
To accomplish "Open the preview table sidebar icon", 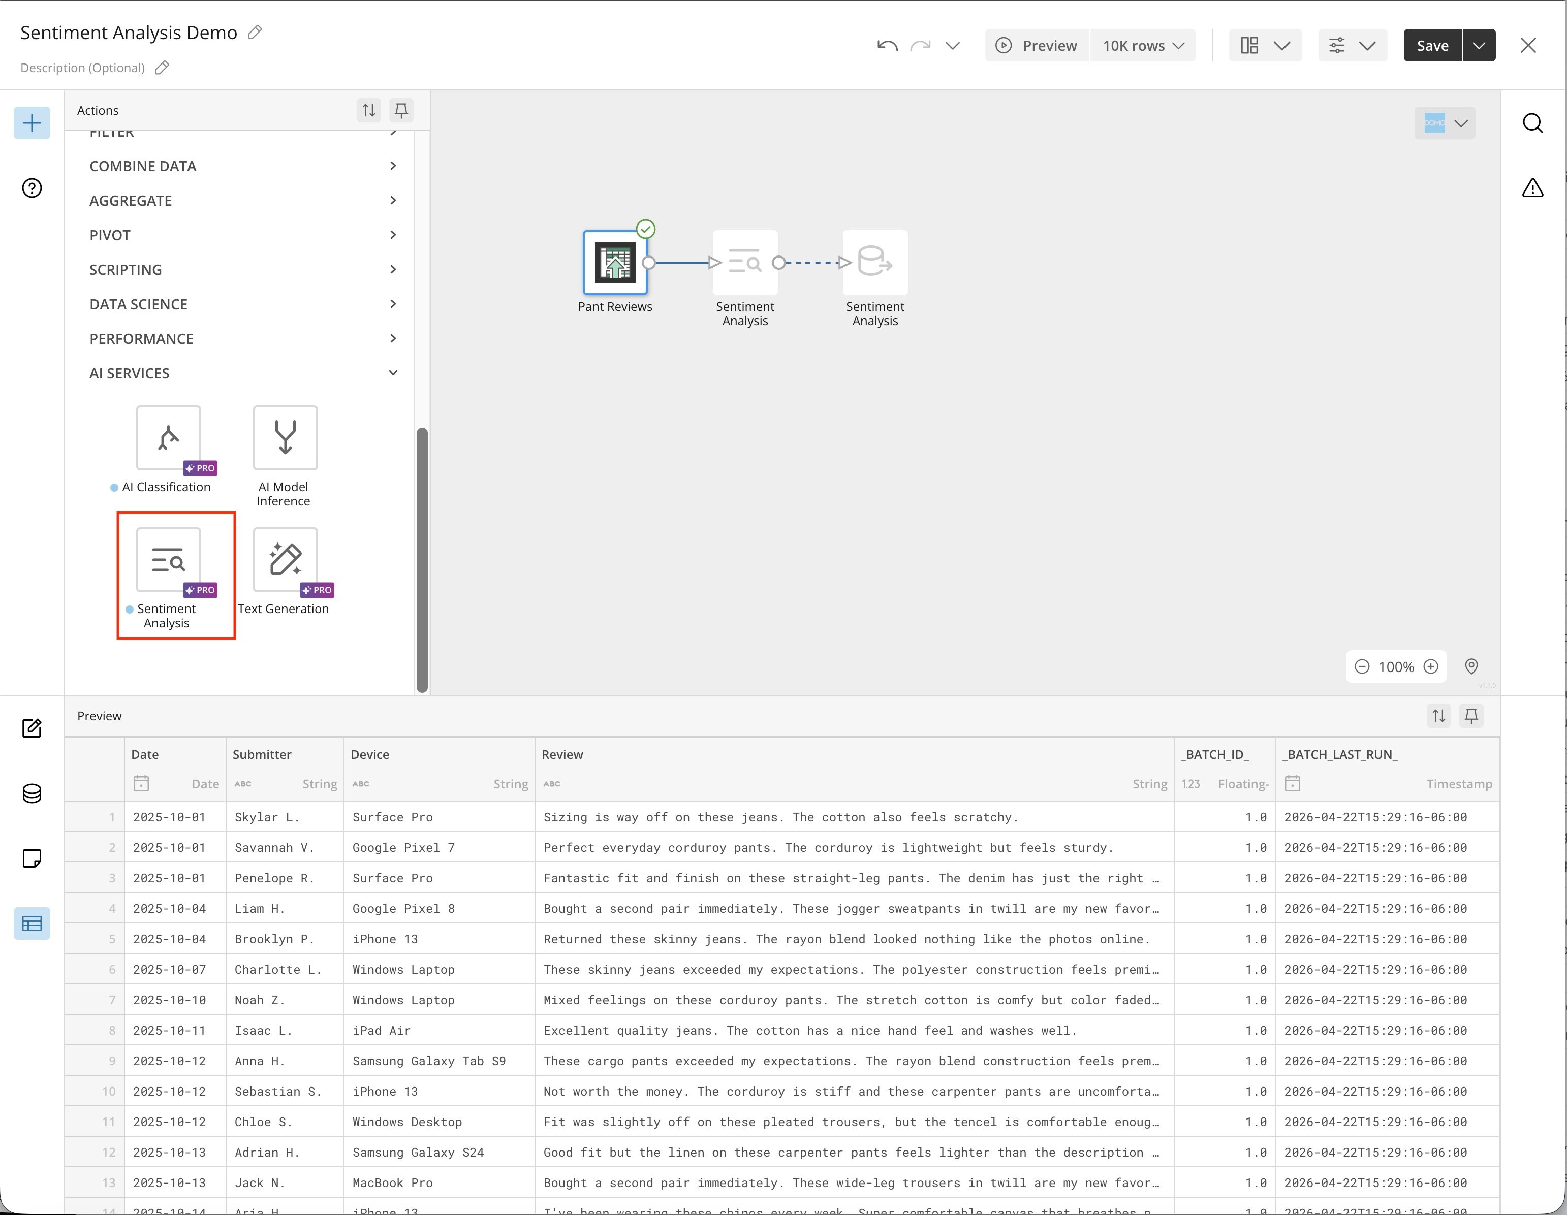I will pos(33,924).
